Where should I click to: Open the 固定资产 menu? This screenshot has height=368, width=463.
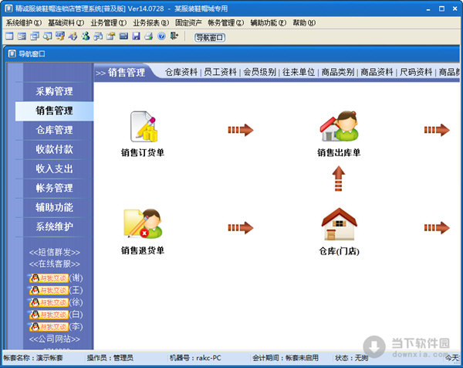(188, 22)
